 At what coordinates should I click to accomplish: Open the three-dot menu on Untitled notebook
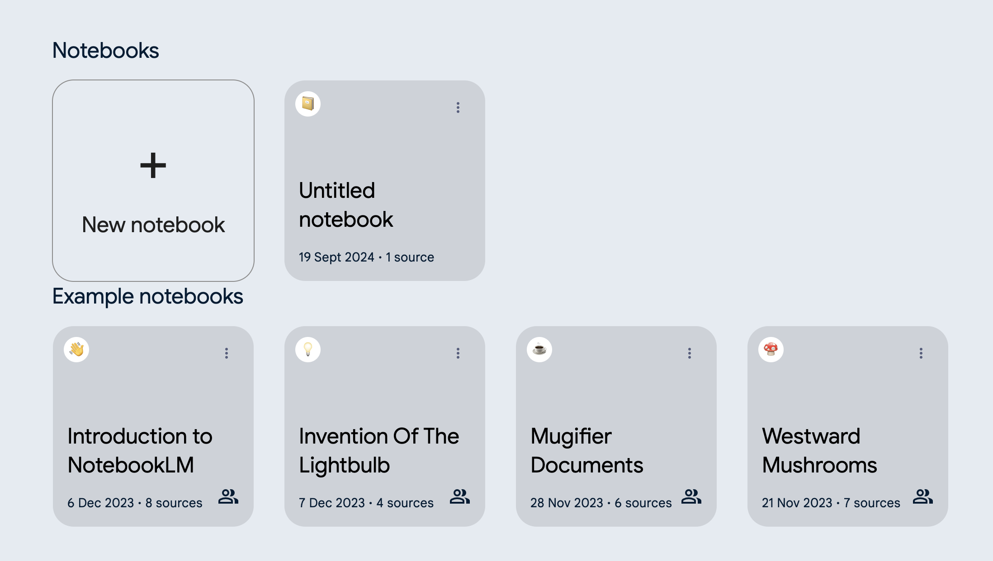[458, 108]
